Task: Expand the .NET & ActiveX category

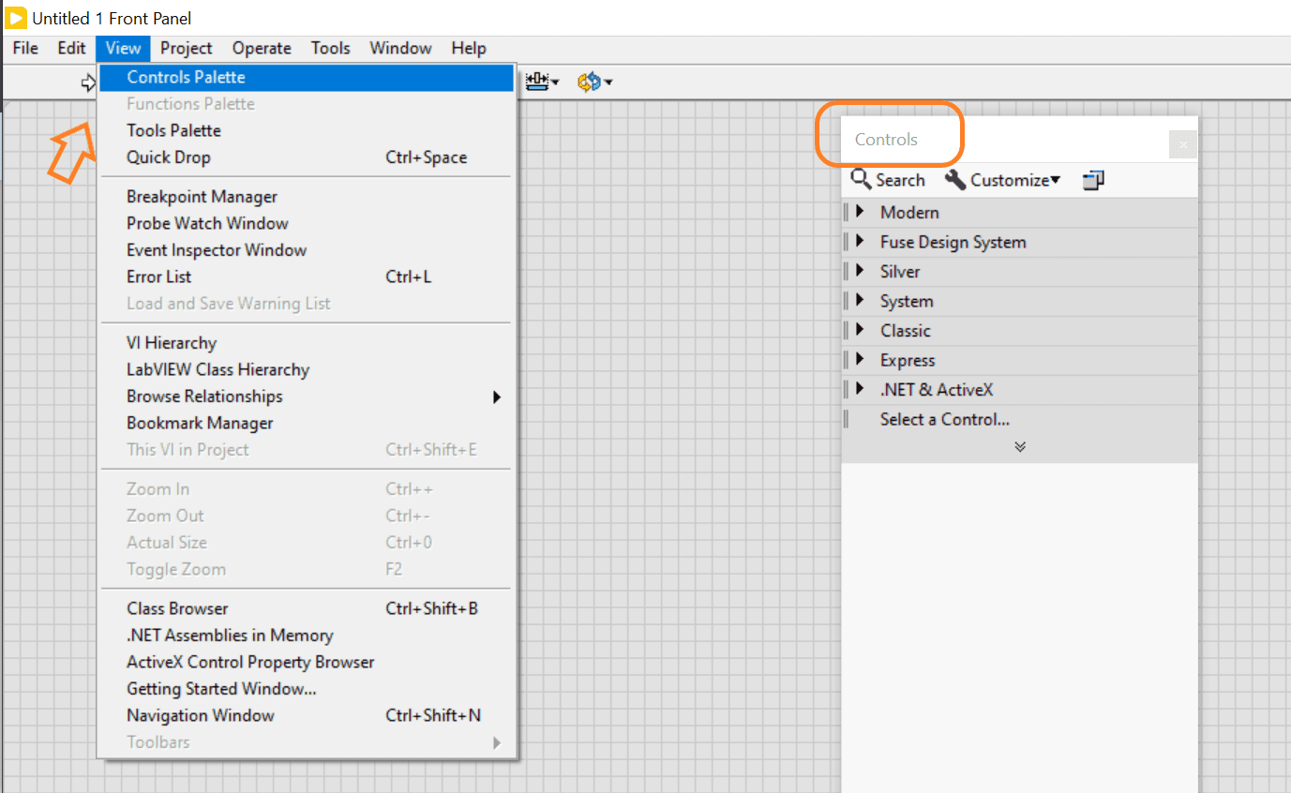Action: coord(860,390)
